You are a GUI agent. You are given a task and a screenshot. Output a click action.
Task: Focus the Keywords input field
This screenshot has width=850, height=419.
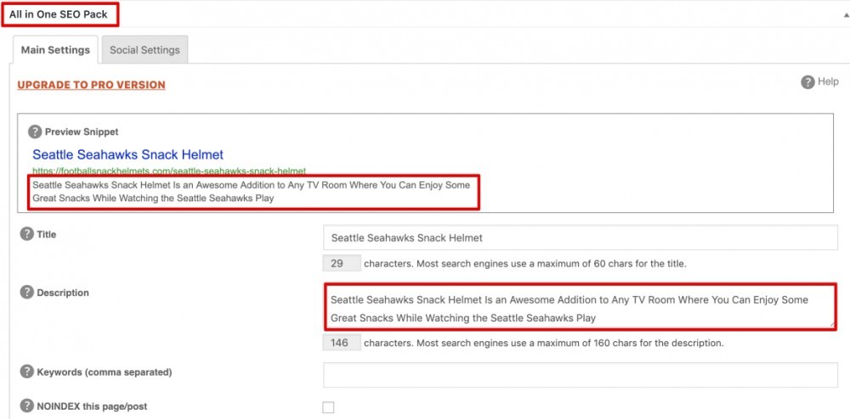click(x=581, y=375)
